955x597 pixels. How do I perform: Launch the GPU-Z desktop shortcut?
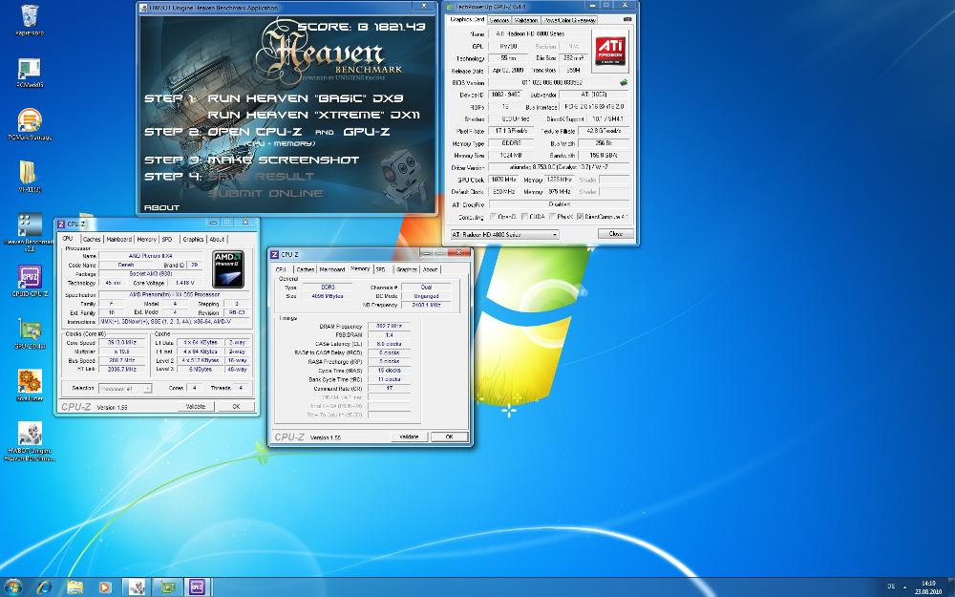30,333
